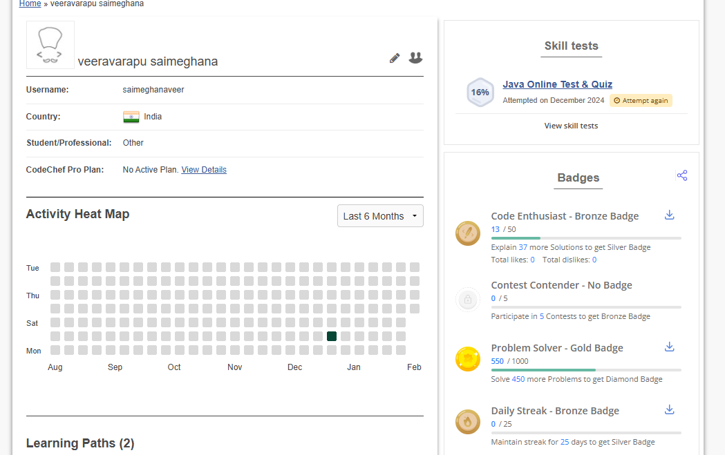Click 'Solve 450 more Problems' text

point(576,379)
